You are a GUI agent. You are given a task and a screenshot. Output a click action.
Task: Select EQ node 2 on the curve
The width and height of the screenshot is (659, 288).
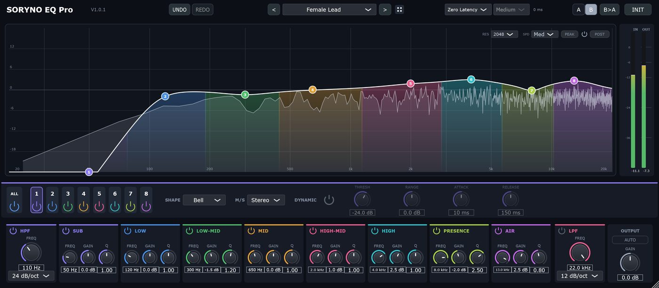tap(165, 96)
